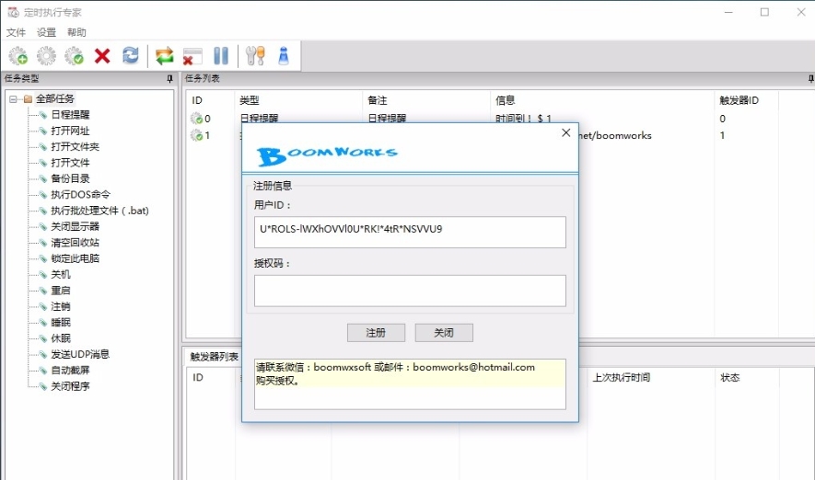This screenshot has width=815, height=480.
Task: Click the tag icon beside 清空回收站
Action: pyautogui.click(x=43, y=243)
